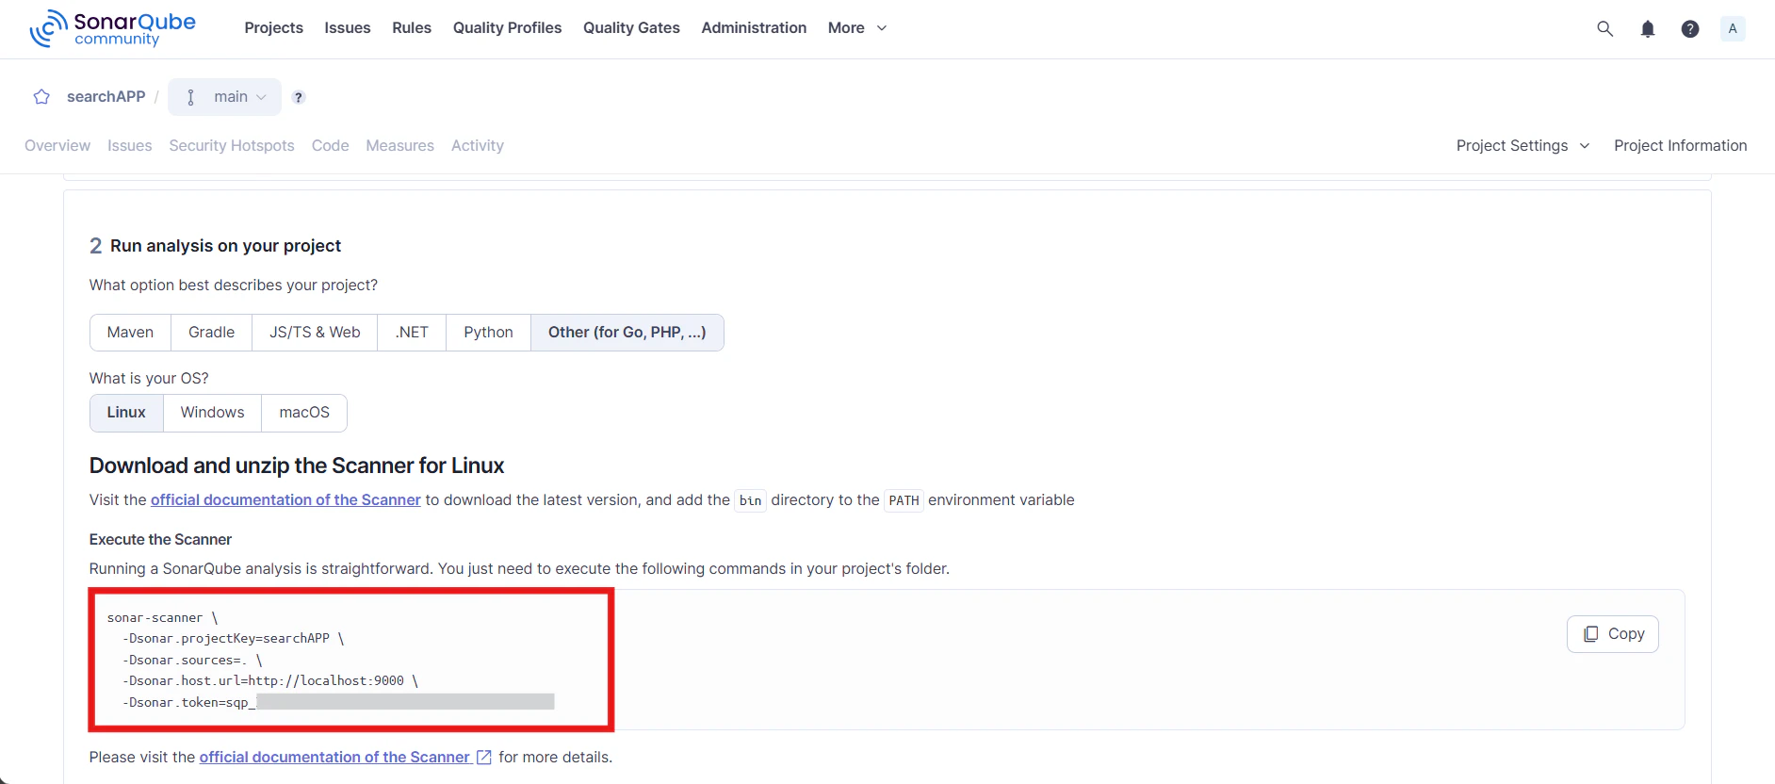The width and height of the screenshot is (1775, 784).
Task: Select the Gradle project option
Action: pos(211,333)
